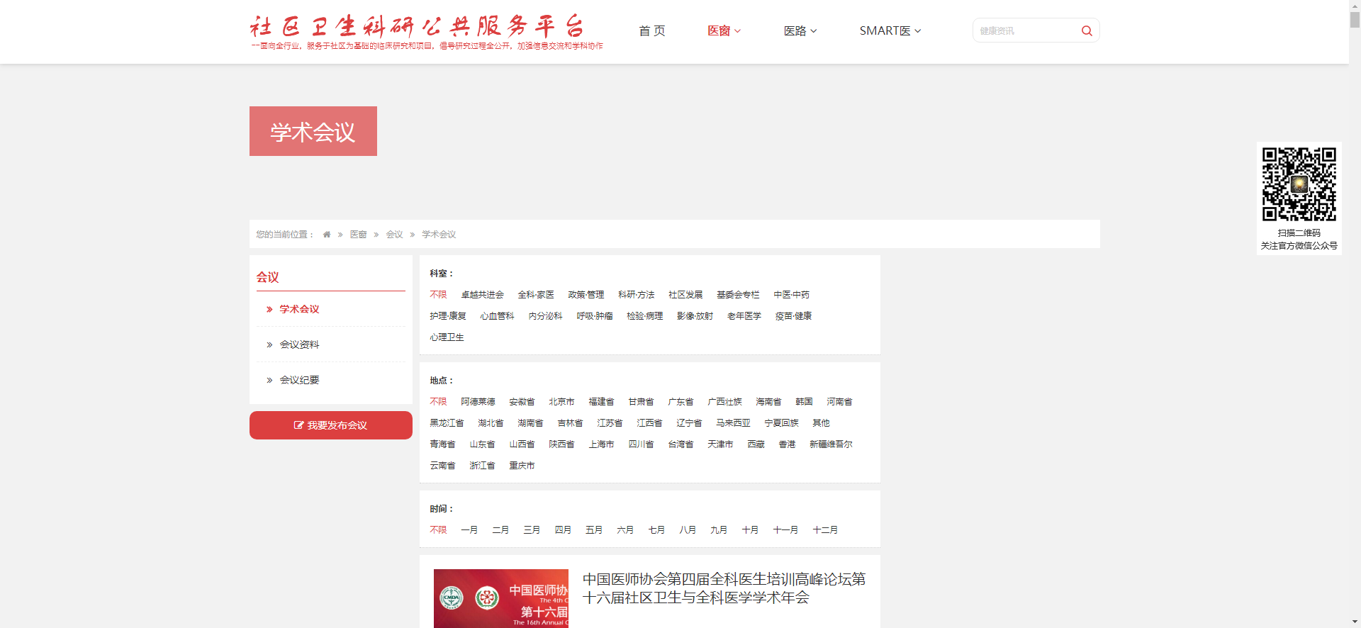Click the arrow icon beside 会议纪要

point(269,381)
